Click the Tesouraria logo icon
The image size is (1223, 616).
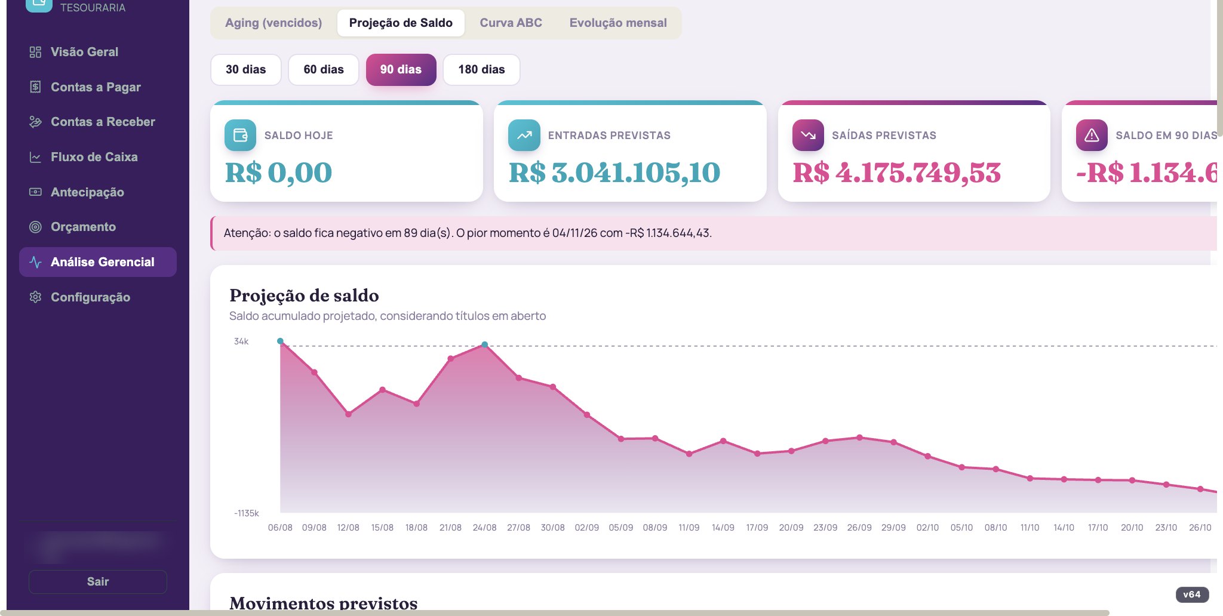(39, 5)
